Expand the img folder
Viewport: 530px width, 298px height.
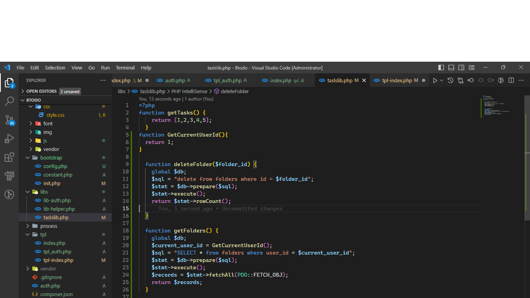click(x=31, y=132)
